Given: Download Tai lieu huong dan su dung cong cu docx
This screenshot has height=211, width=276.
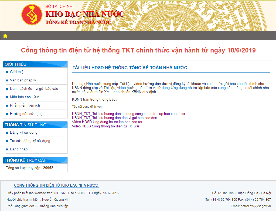Looking at the screenshot, I should tap(128, 114).
